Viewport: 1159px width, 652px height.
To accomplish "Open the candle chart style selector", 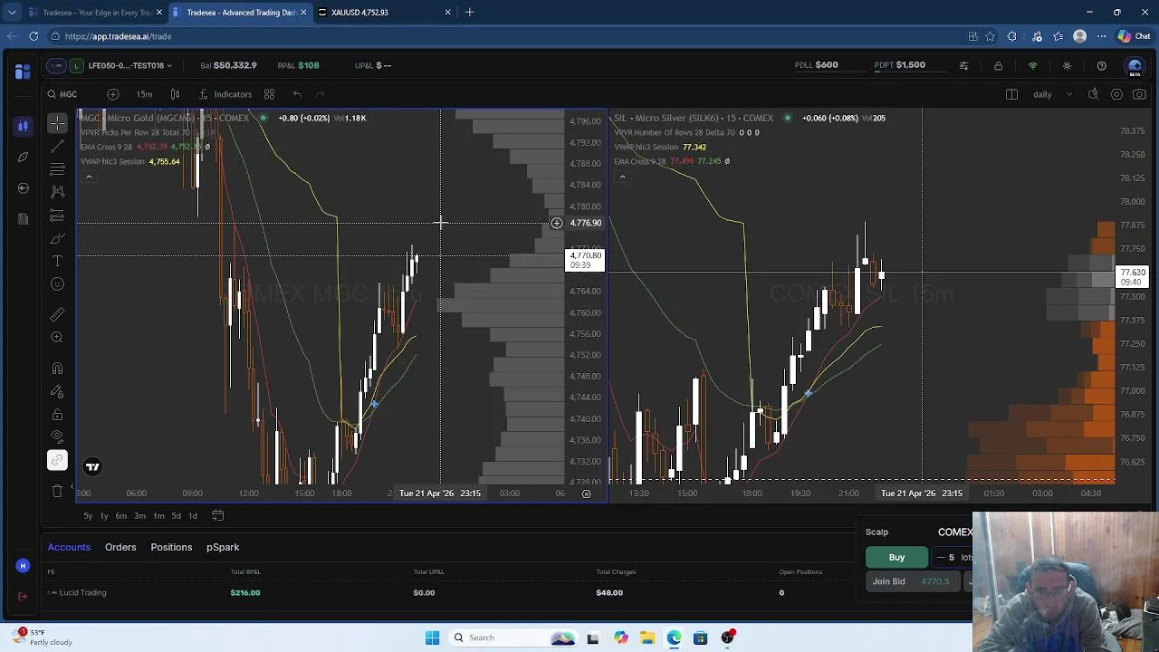I will 175,94.
